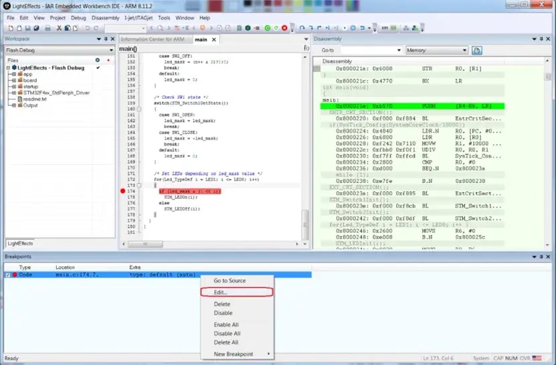Open the toolbar quick search combo box

click(x=125, y=28)
